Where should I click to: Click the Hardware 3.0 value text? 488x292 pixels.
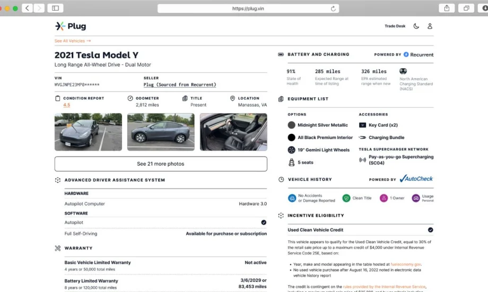coord(252,204)
